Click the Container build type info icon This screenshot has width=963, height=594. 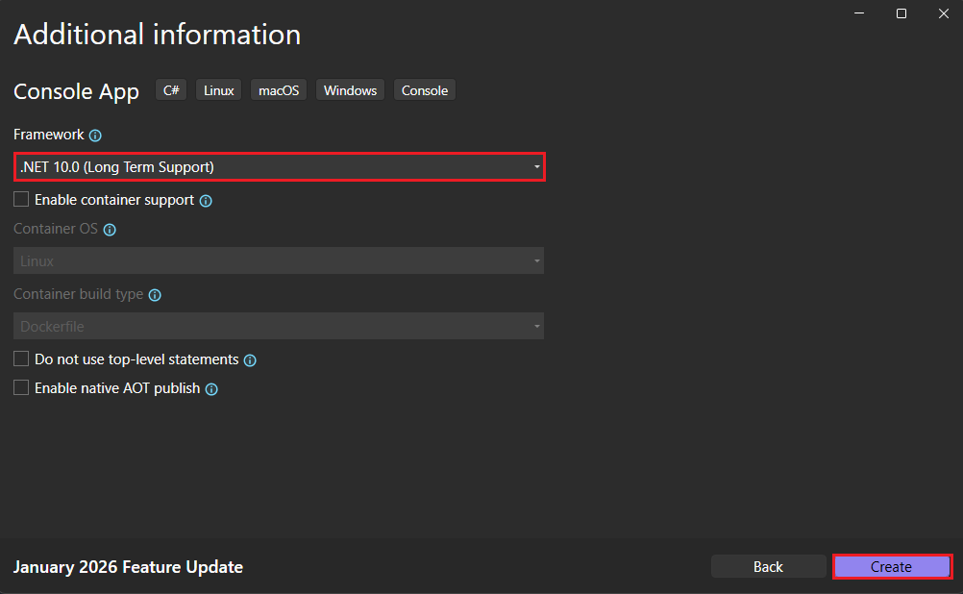point(155,295)
